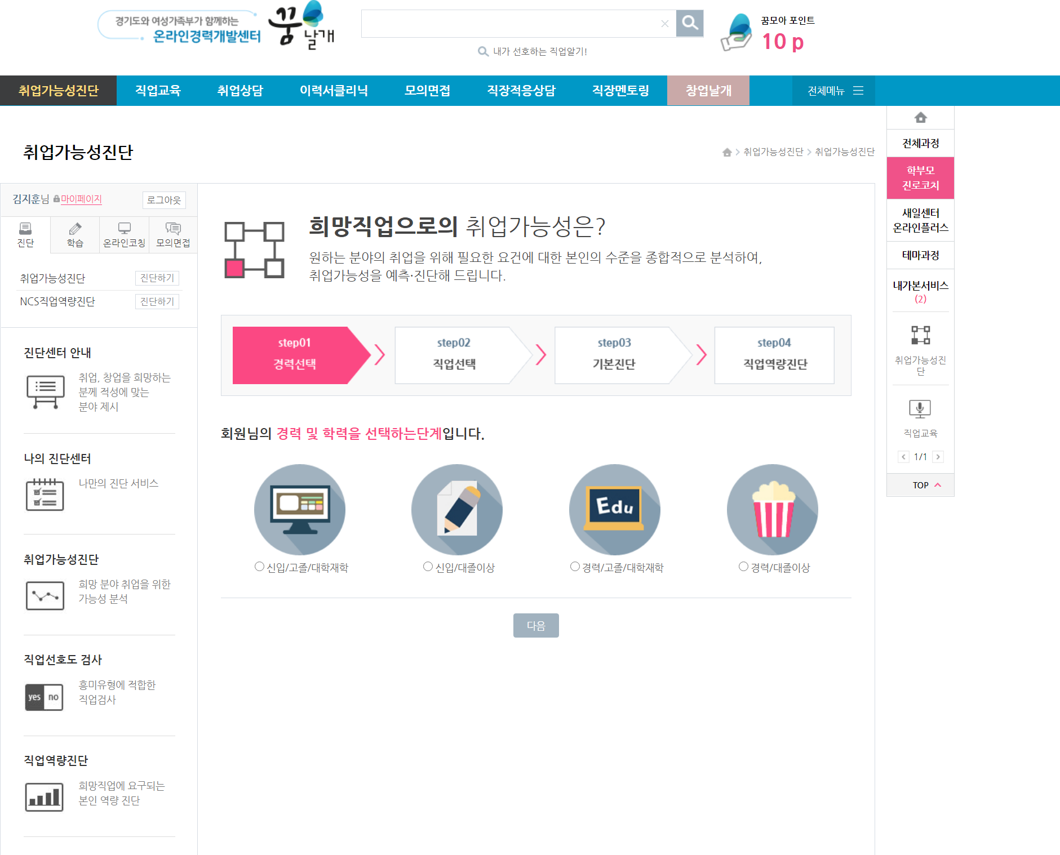
Task: Select the 신입/고졸/대학재학 radio button
Action: point(259,567)
